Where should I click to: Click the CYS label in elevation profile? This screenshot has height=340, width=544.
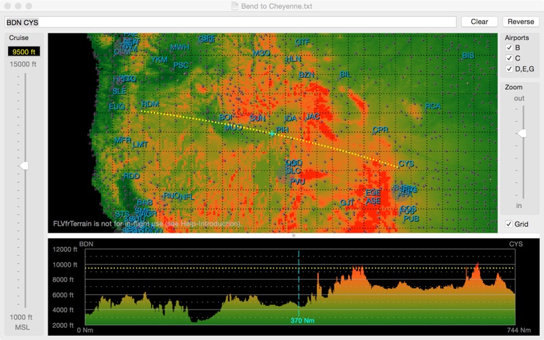coord(515,244)
